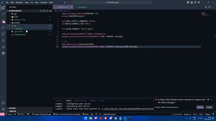This screenshot has height=121, width=216.
Task: Split the editor to the right
Action: coord(209,7)
